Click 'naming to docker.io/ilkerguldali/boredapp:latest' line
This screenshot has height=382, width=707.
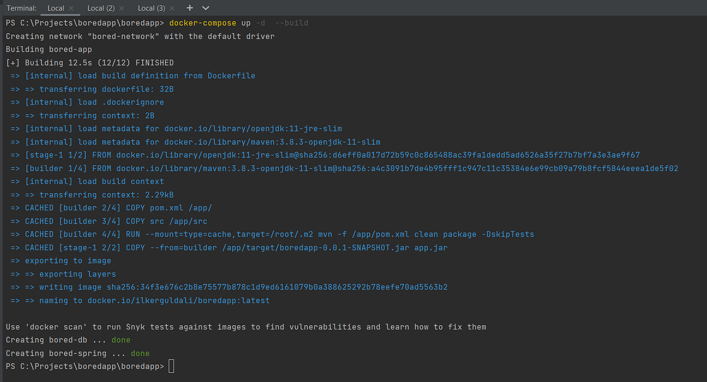pos(140,300)
